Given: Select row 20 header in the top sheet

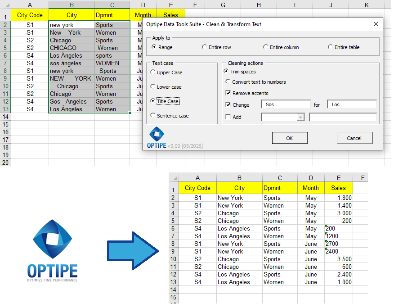Looking at the screenshot, I should (5, 163).
